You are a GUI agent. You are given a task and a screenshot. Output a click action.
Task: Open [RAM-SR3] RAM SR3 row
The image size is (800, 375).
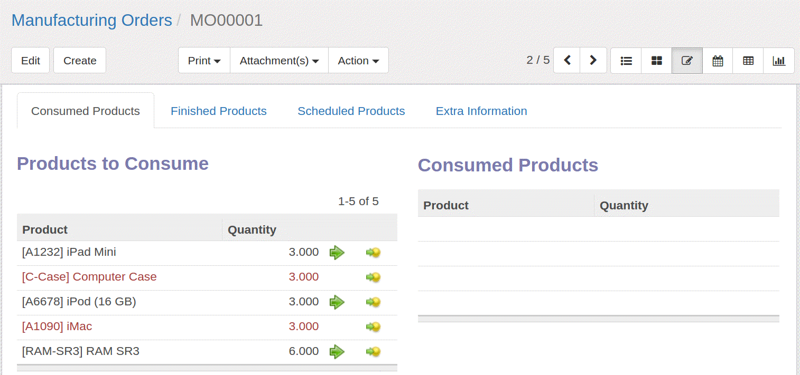(x=207, y=352)
